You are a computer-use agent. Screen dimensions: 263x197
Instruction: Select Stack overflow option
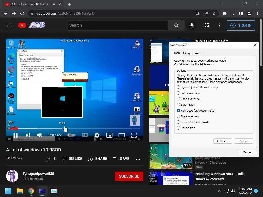(x=188, y=116)
